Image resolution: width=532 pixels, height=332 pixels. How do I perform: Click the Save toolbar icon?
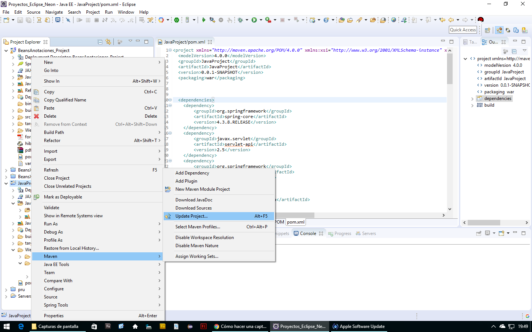[20, 20]
